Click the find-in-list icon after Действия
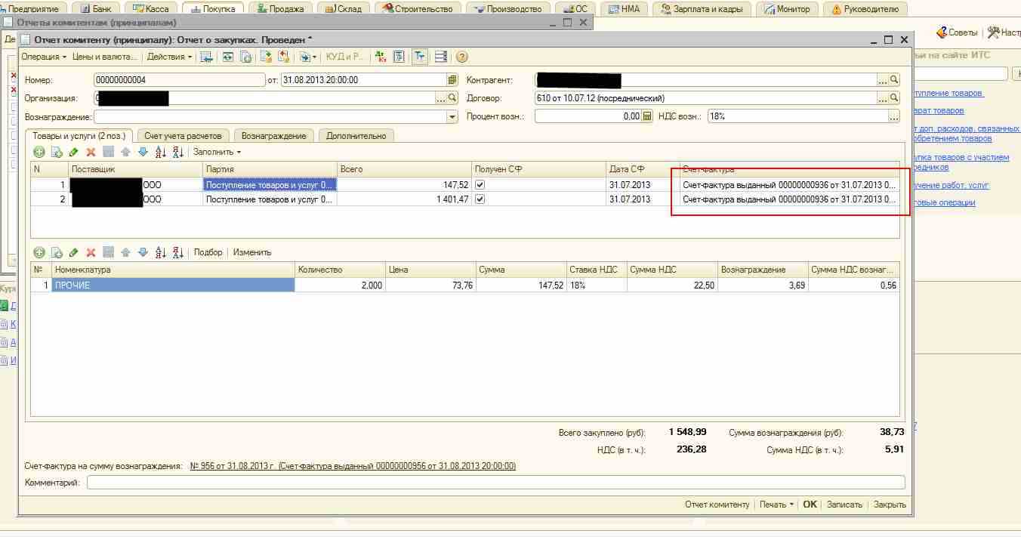The height and width of the screenshot is (537, 1021). coord(206,57)
